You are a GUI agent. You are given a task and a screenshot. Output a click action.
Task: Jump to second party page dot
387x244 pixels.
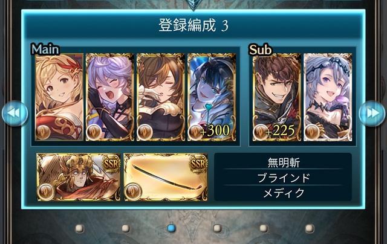(x=125, y=228)
